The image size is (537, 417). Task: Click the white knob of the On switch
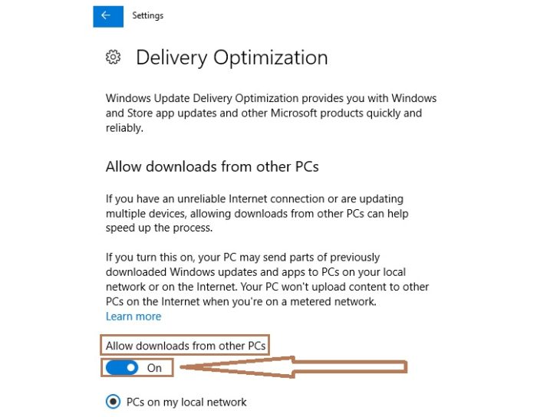tap(131, 368)
